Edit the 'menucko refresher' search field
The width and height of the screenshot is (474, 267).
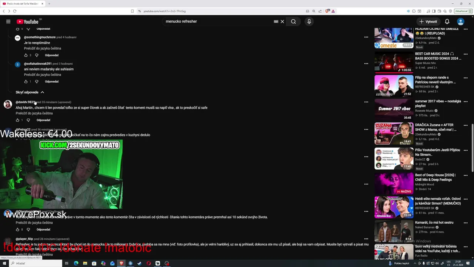click(x=218, y=22)
